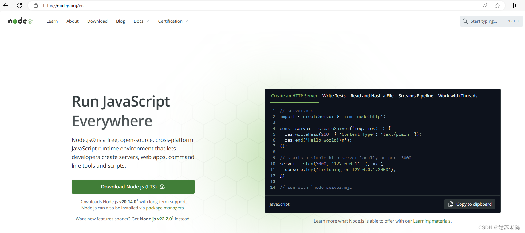The width and height of the screenshot is (525, 233).
Task: Click the Node.js description paragraph
Action: 133,153
